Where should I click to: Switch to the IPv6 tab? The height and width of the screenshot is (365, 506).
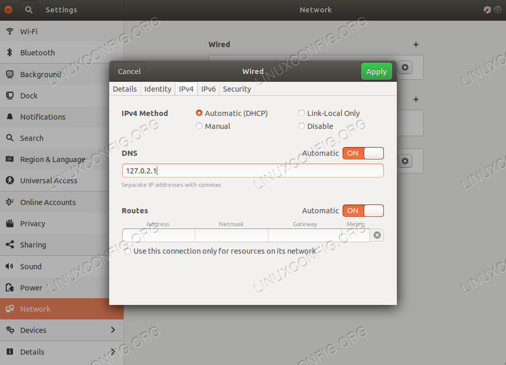point(209,89)
